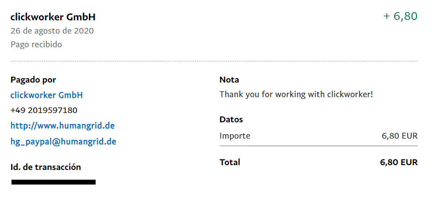Click the phone number +49 2019597180
This screenshot has height=200, width=432.
point(44,110)
